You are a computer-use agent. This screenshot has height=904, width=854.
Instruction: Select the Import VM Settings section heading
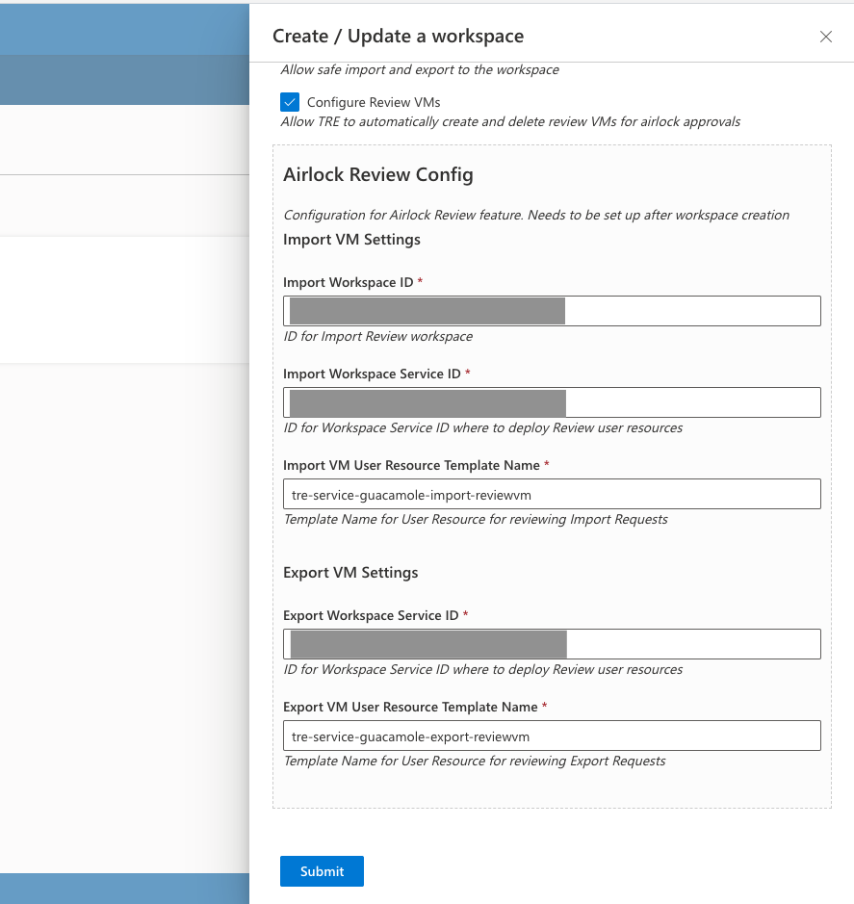click(x=351, y=240)
